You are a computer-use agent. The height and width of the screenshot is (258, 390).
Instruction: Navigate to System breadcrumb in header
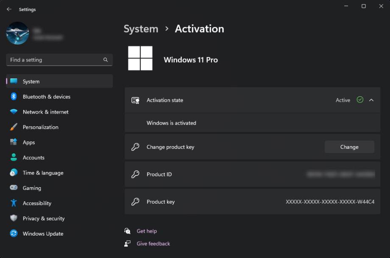pyautogui.click(x=141, y=29)
